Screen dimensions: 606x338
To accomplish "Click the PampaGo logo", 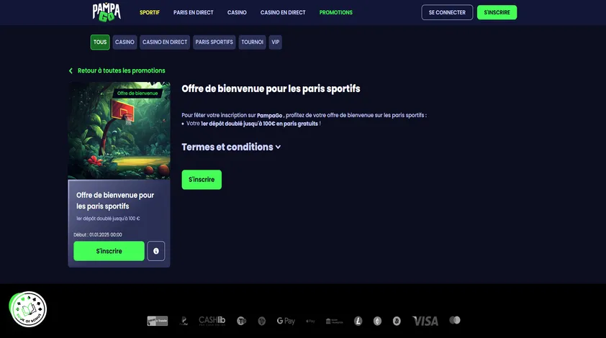I will pos(107,12).
